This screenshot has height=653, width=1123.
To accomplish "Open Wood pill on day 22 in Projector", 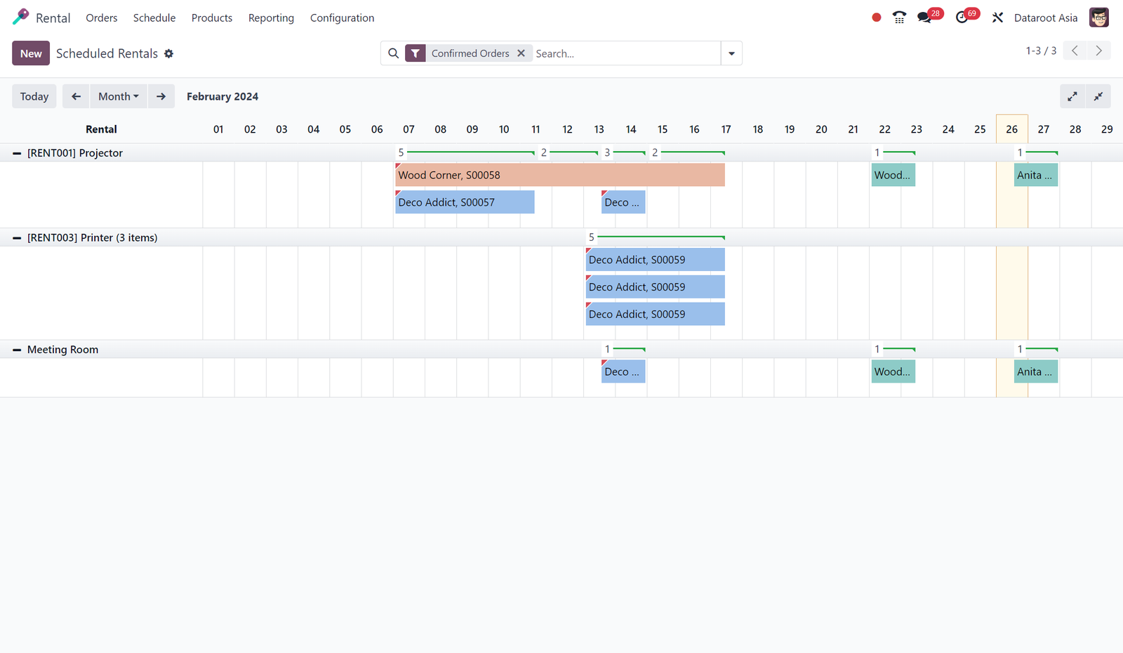I will (x=893, y=175).
